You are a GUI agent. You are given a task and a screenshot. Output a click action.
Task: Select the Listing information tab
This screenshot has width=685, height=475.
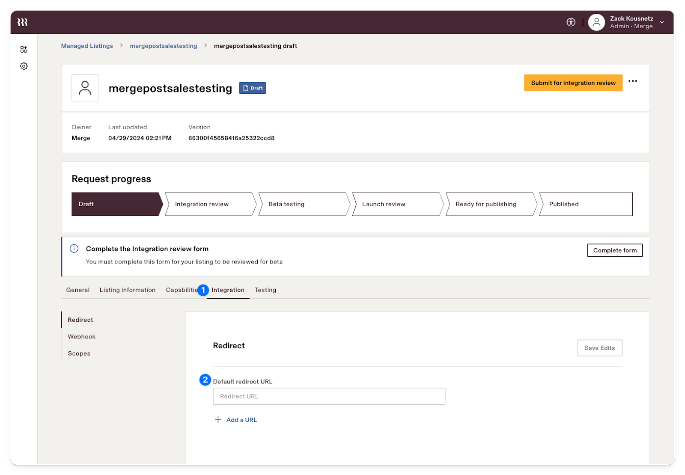(128, 290)
